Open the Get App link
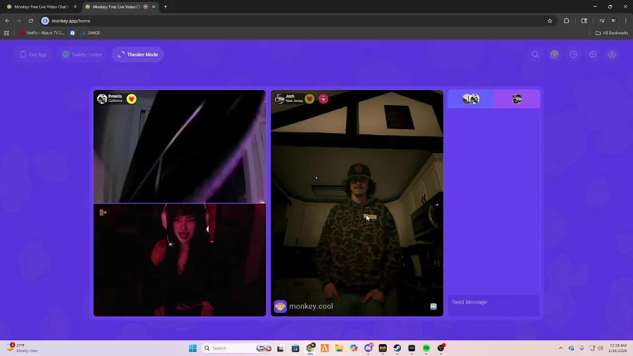 34,54
